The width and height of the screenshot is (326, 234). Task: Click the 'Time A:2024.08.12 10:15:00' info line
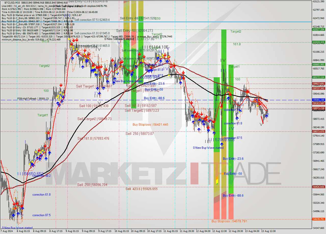(x=17, y=12)
